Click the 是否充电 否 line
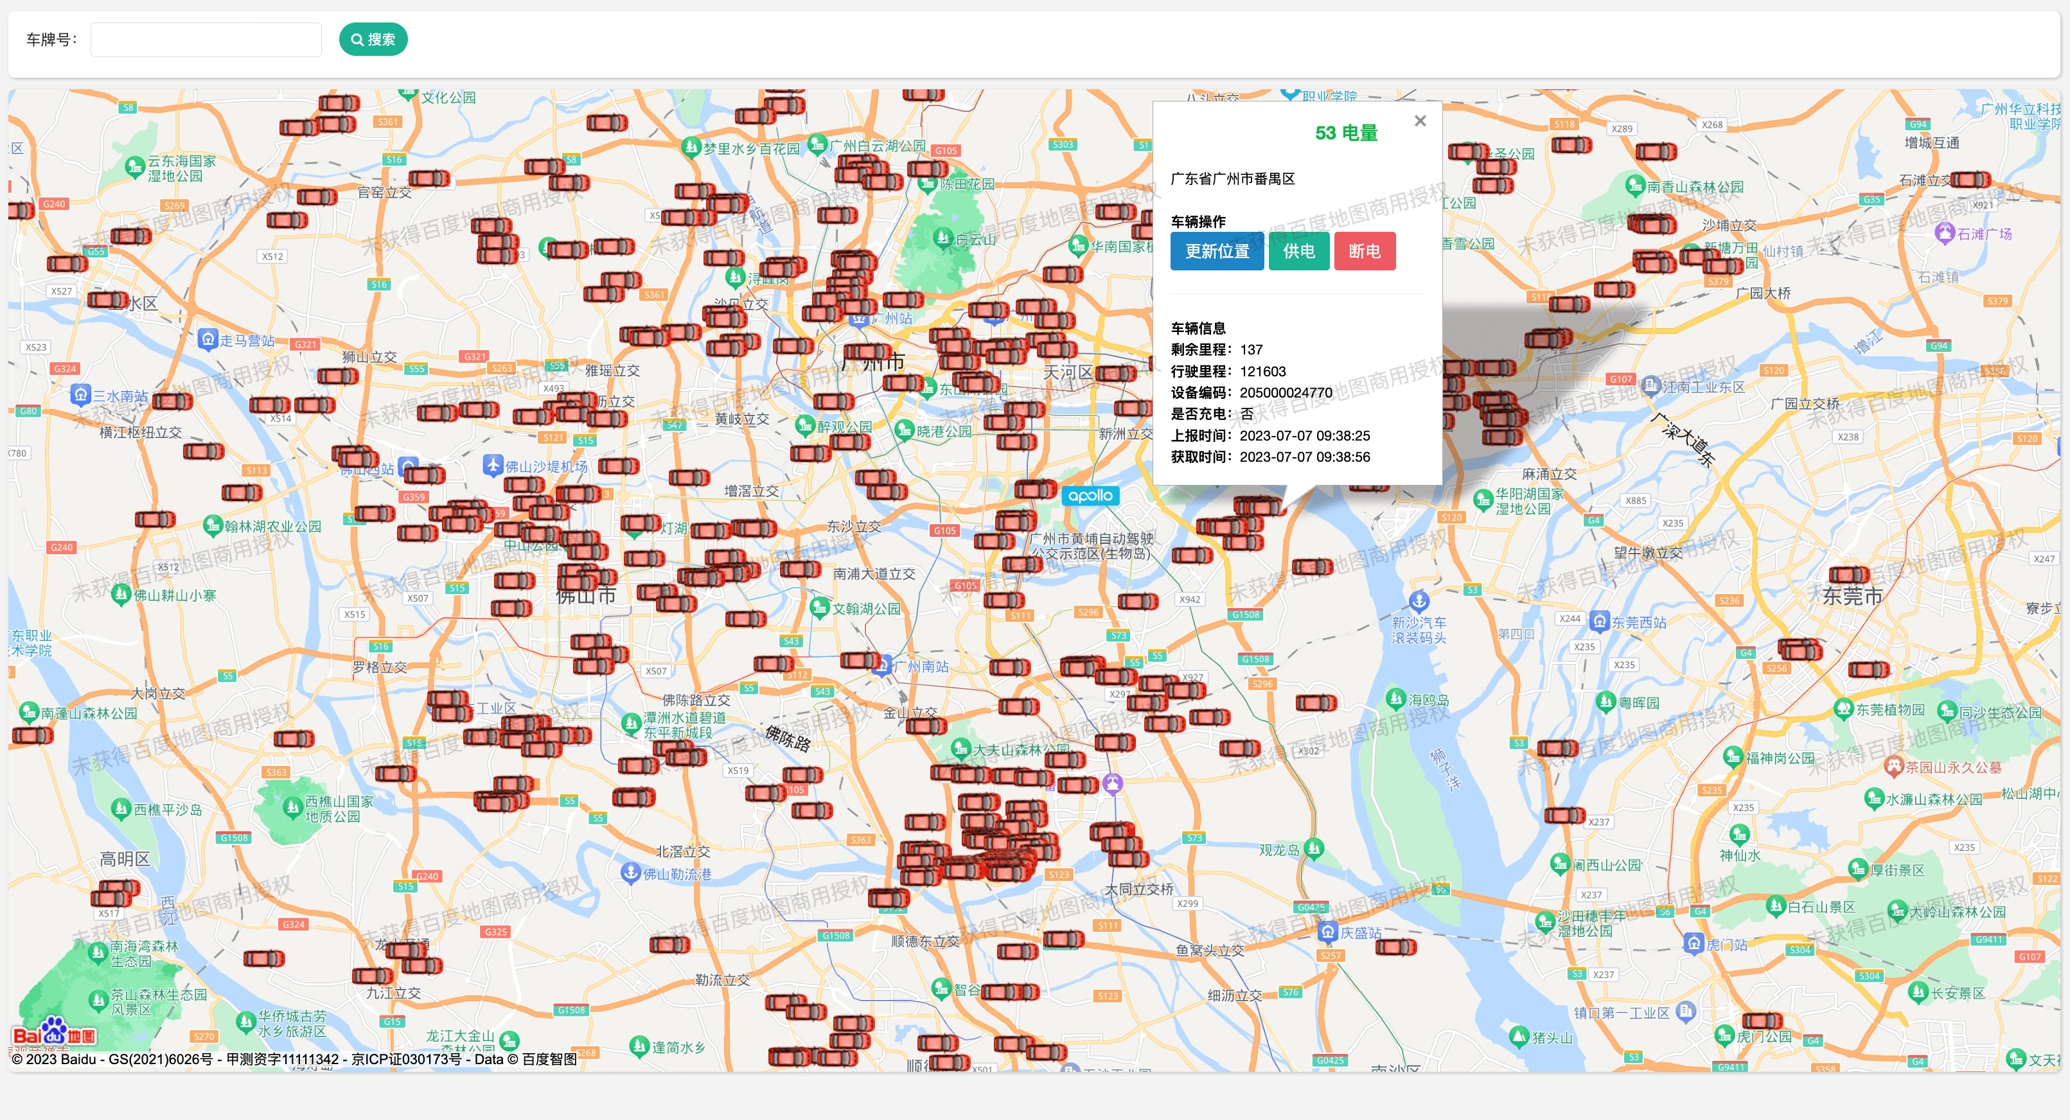The image size is (2070, 1120). 1212,414
